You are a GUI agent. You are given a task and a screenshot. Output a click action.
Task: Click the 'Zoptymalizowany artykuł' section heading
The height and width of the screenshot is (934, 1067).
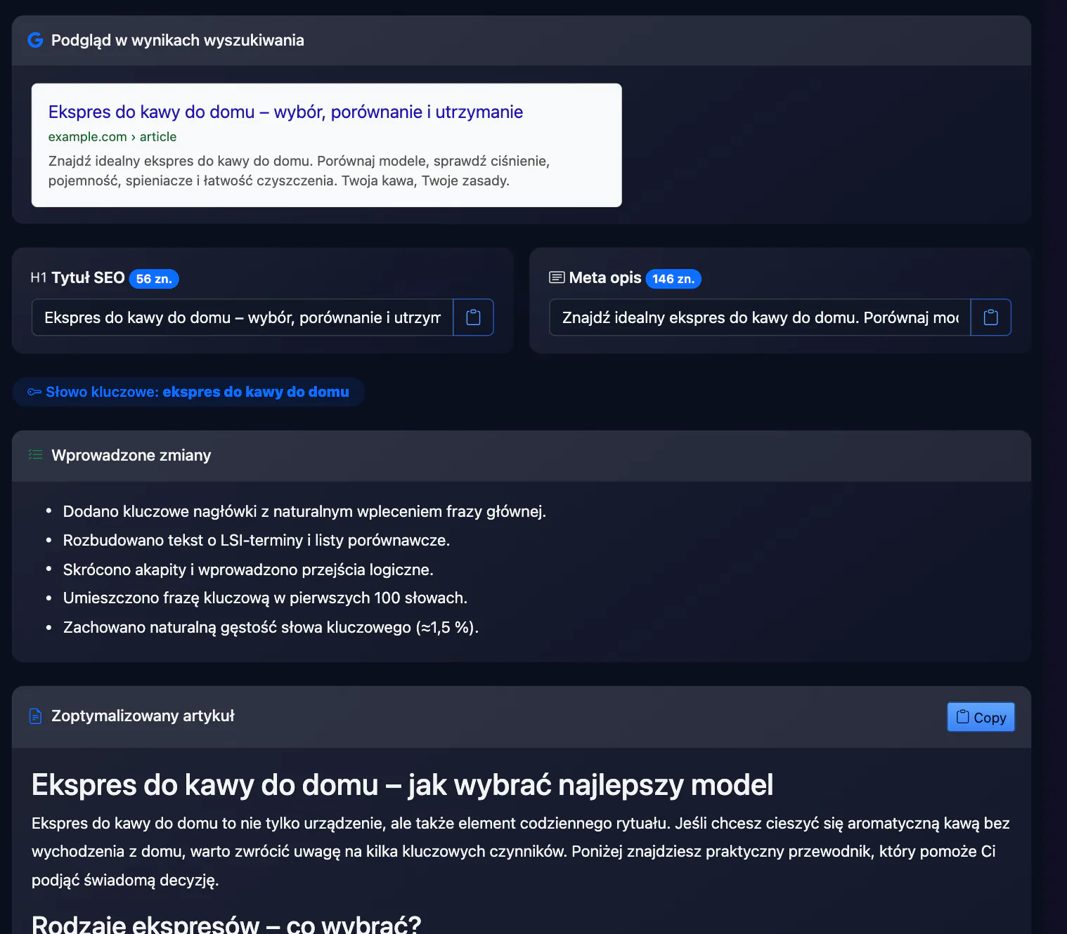click(143, 716)
